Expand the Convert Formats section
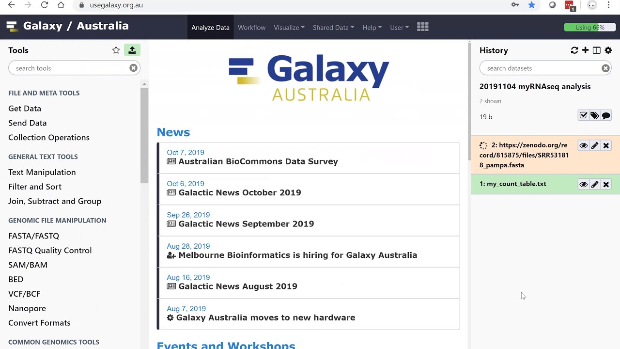The height and width of the screenshot is (349, 620). point(39,323)
